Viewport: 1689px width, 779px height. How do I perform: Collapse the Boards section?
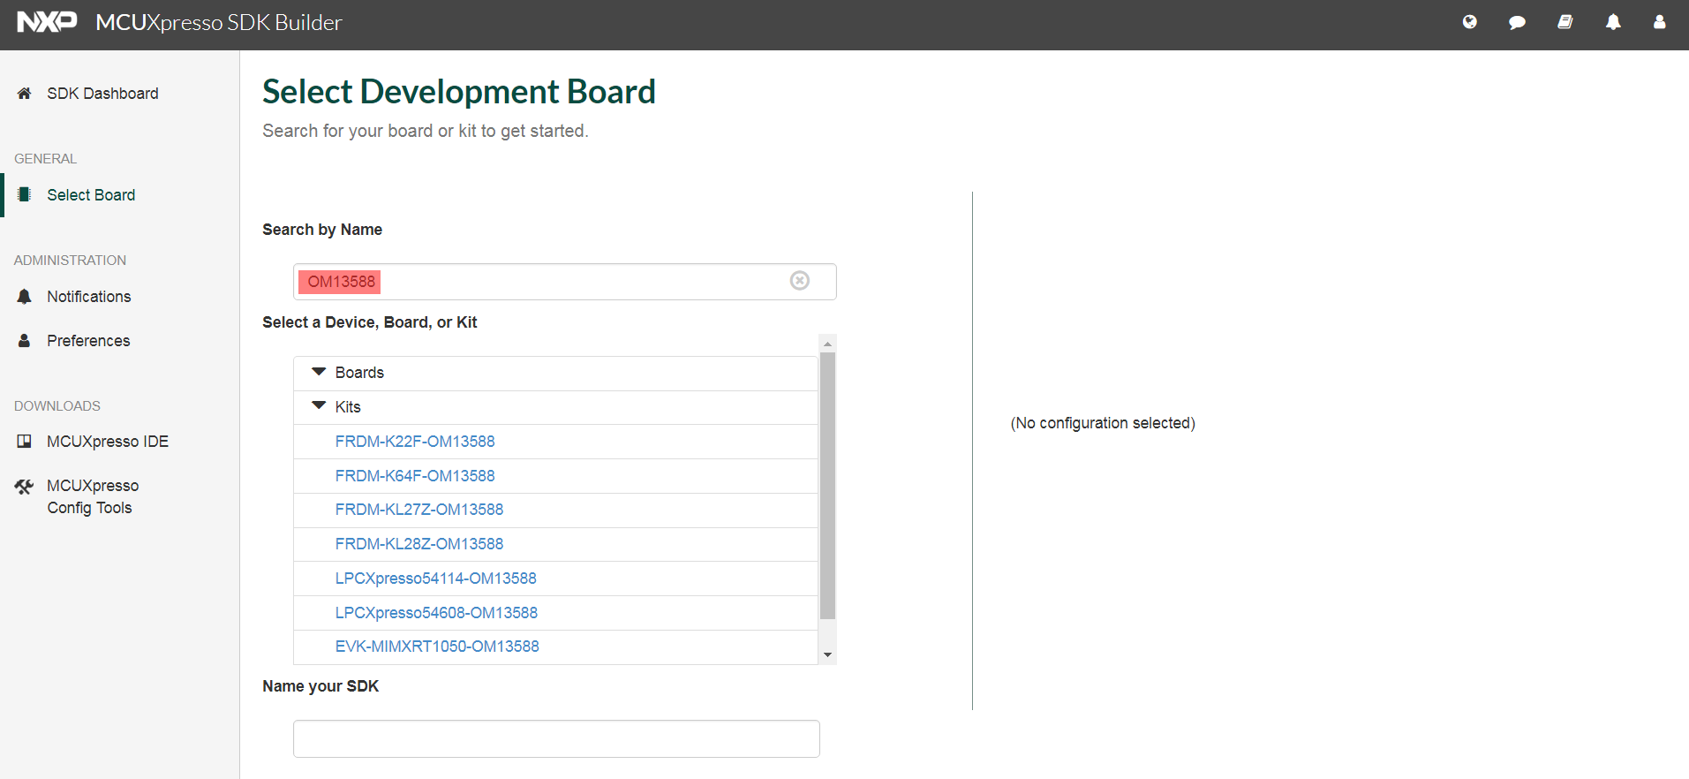[x=320, y=373]
